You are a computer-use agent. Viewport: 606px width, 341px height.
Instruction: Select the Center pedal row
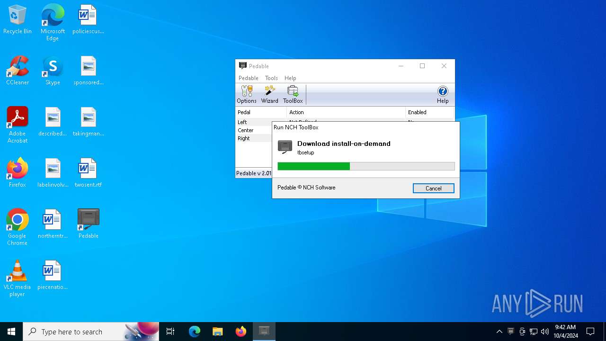click(x=254, y=130)
